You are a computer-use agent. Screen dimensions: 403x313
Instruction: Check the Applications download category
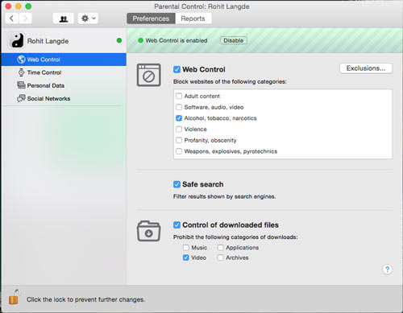click(x=221, y=247)
